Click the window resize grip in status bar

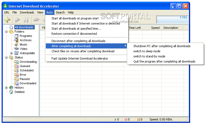tap(187, 120)
